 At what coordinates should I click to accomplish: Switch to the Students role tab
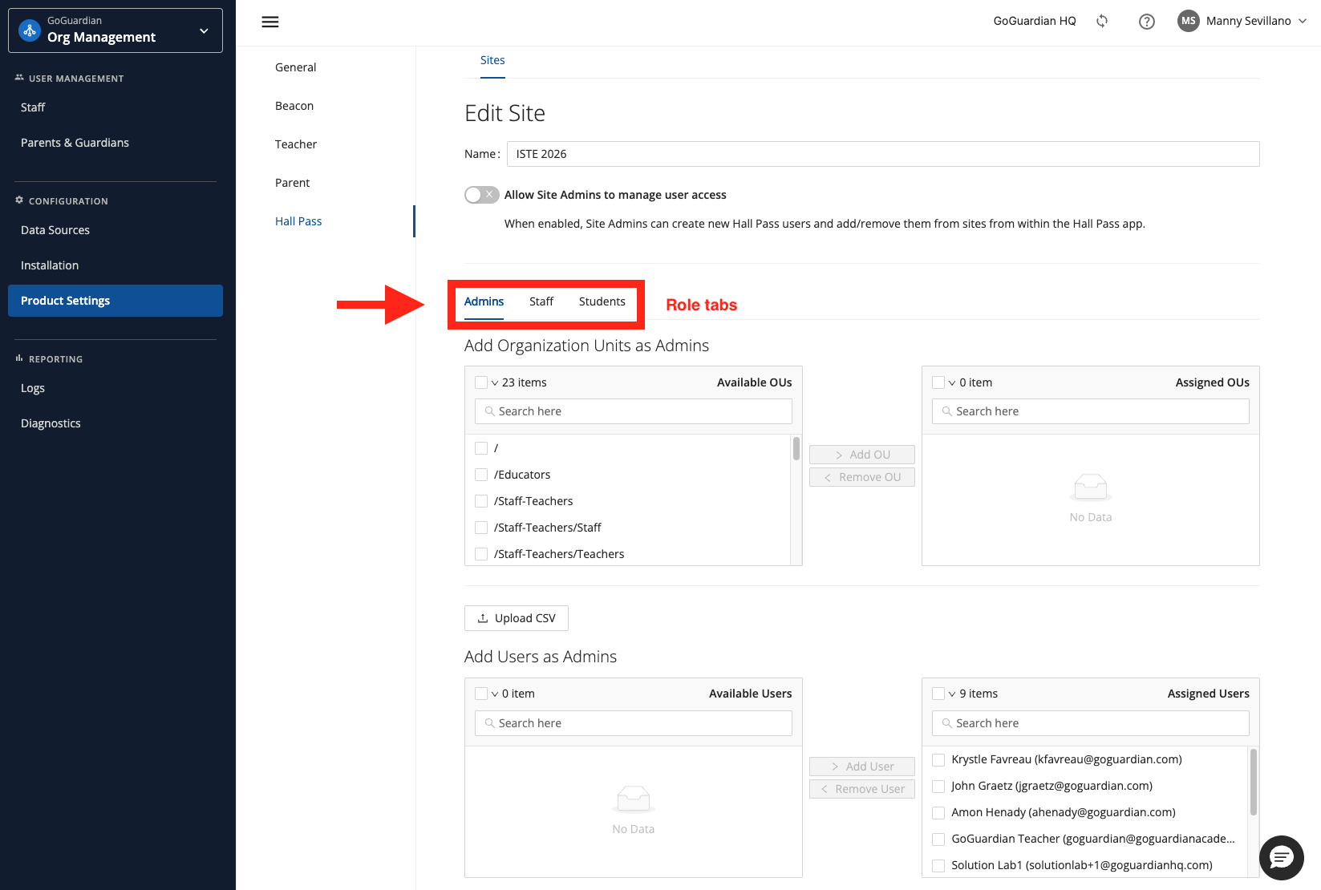pos(602,301)
